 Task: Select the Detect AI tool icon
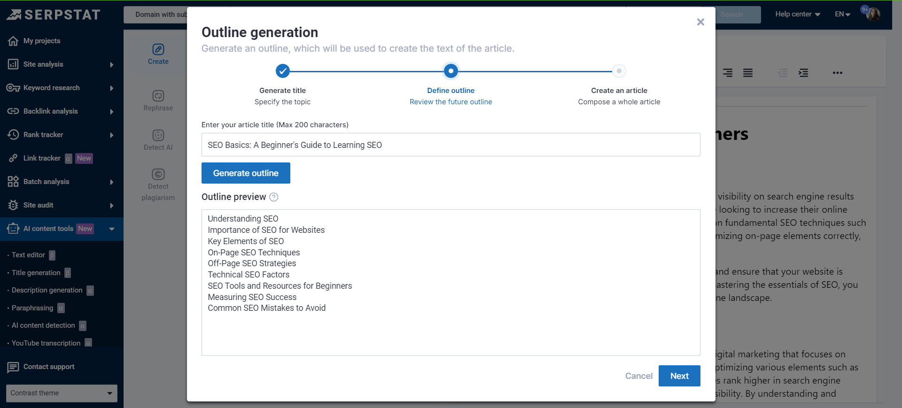pyautogui.click(x=158, y=135)
